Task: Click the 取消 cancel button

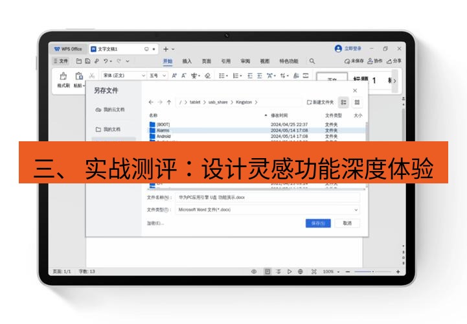Action: [347, 223]
